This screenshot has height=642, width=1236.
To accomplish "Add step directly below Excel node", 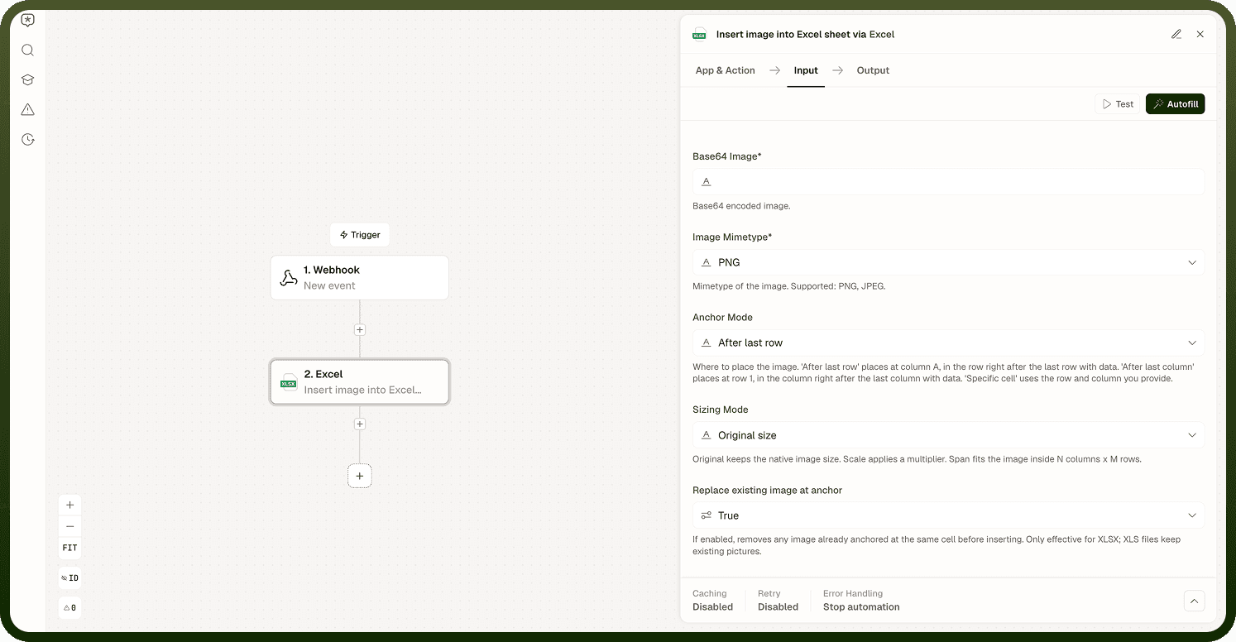I will (359, 424).
